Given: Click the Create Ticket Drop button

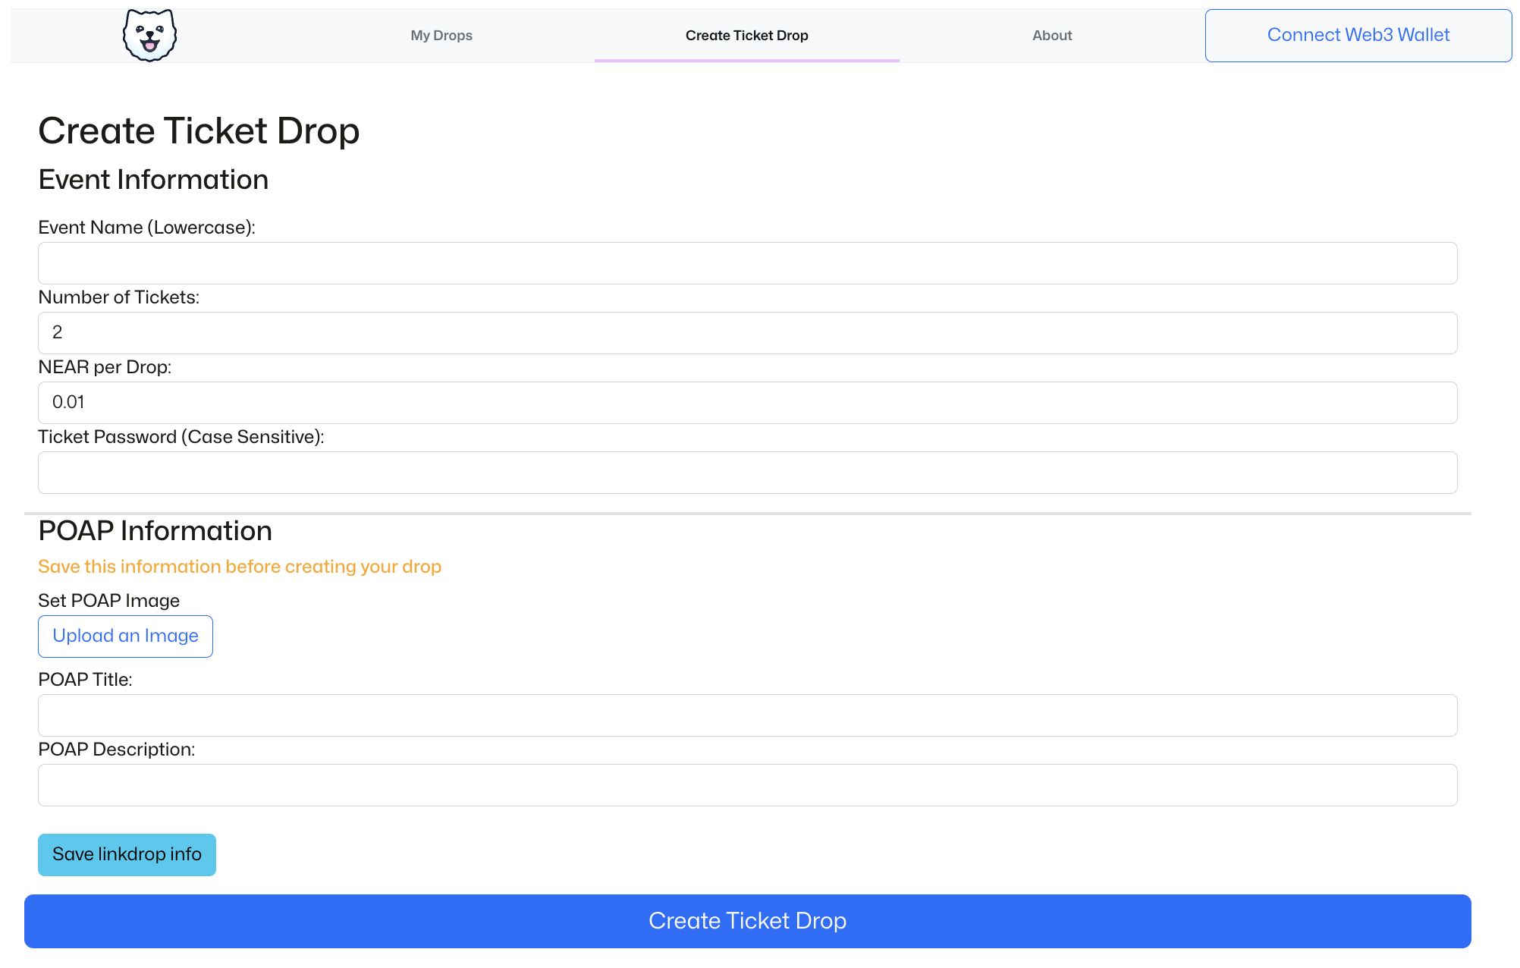Looking at the screenshot, I should (x=748, y=920).
